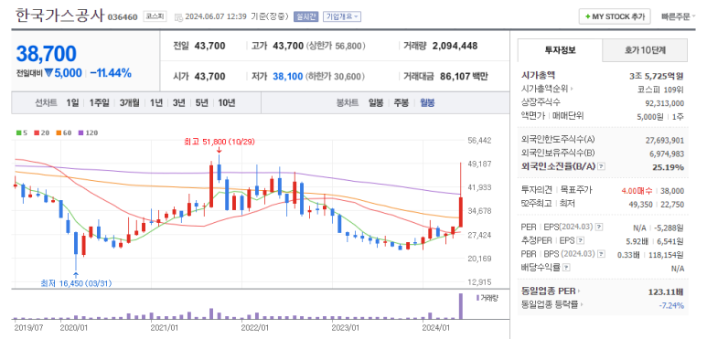707x339 pixels.
Task: Open help icon next to 배당수익률
Action: (x=566, y=268)
